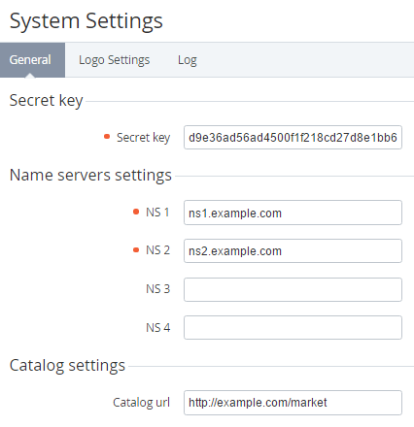Viewport: 414px width, 427px height.
Task: Switch to the General tab
Action: click(32, 60)
